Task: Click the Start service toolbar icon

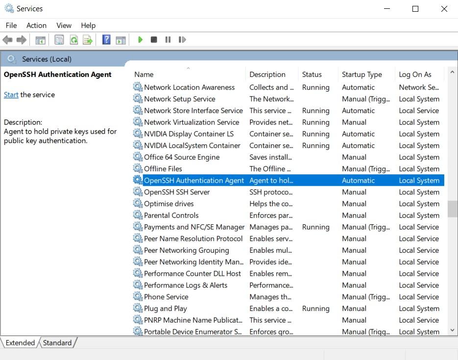Action: 141,40
